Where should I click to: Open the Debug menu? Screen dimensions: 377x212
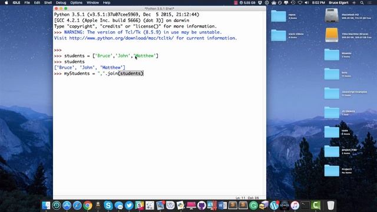(61, 2)
